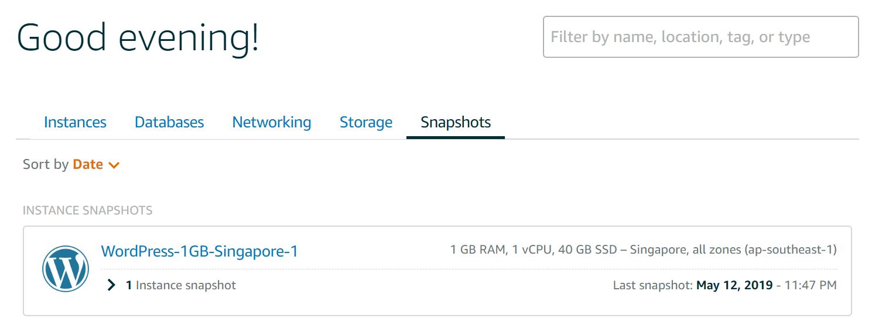Screen dimensions: 882x329
Task: Click the WordPress logo icon
Action: tap(66, 268)
